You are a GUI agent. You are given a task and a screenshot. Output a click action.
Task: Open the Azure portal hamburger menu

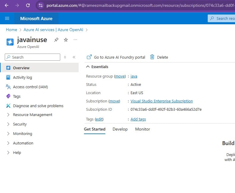click(x=7, y=18)
